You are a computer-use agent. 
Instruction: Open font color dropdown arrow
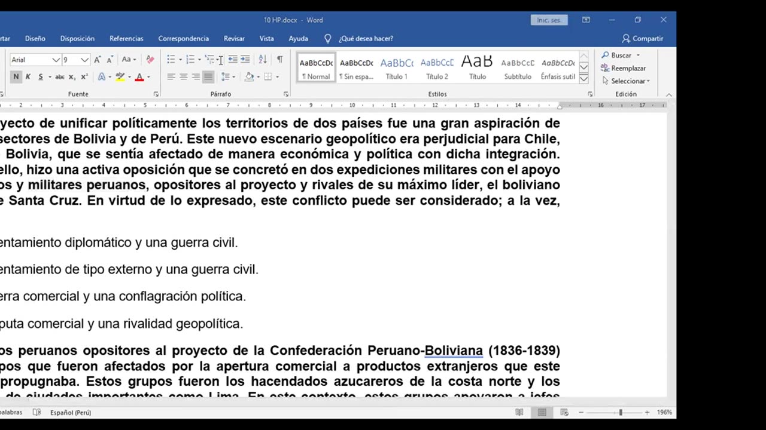point(148,77)
